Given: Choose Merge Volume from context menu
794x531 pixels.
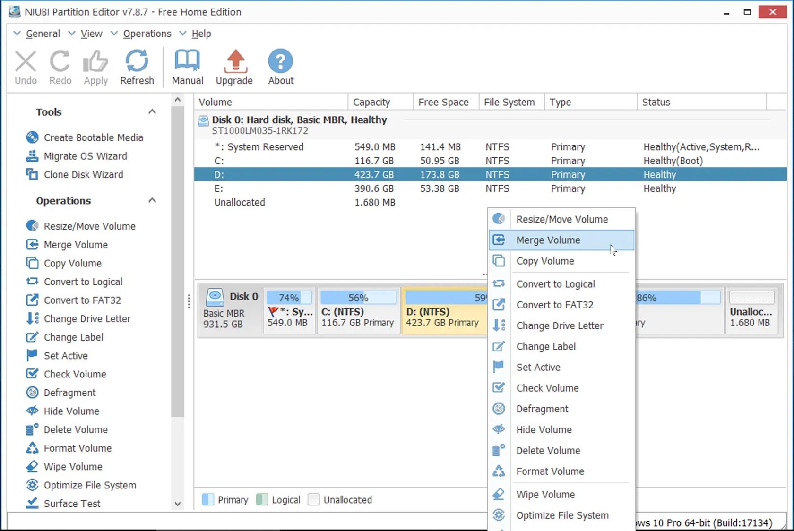Looking at the screenshot, I should (x=548, y=240).
